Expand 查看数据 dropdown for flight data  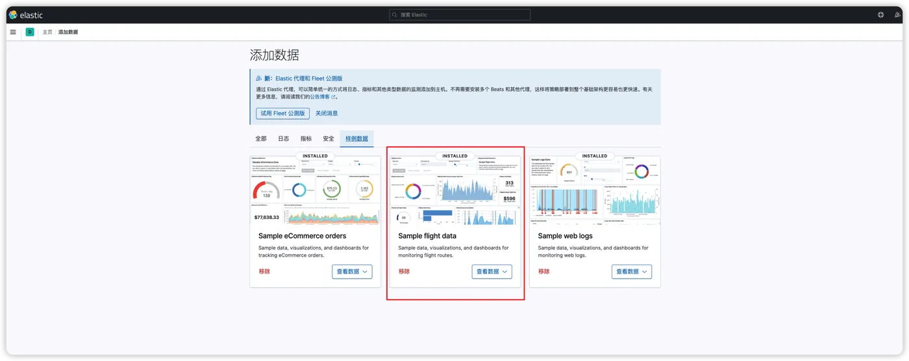coord(492,272)
